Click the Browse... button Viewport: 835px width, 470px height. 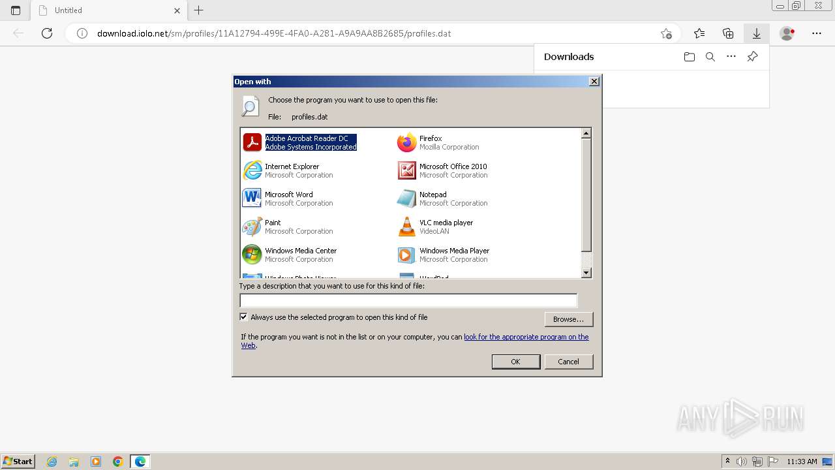point(569,319)
